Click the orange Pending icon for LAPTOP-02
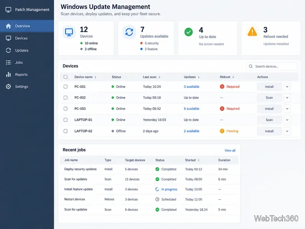Image resolution: width=305 pixels, height=229 pixels. click(222, 131)
